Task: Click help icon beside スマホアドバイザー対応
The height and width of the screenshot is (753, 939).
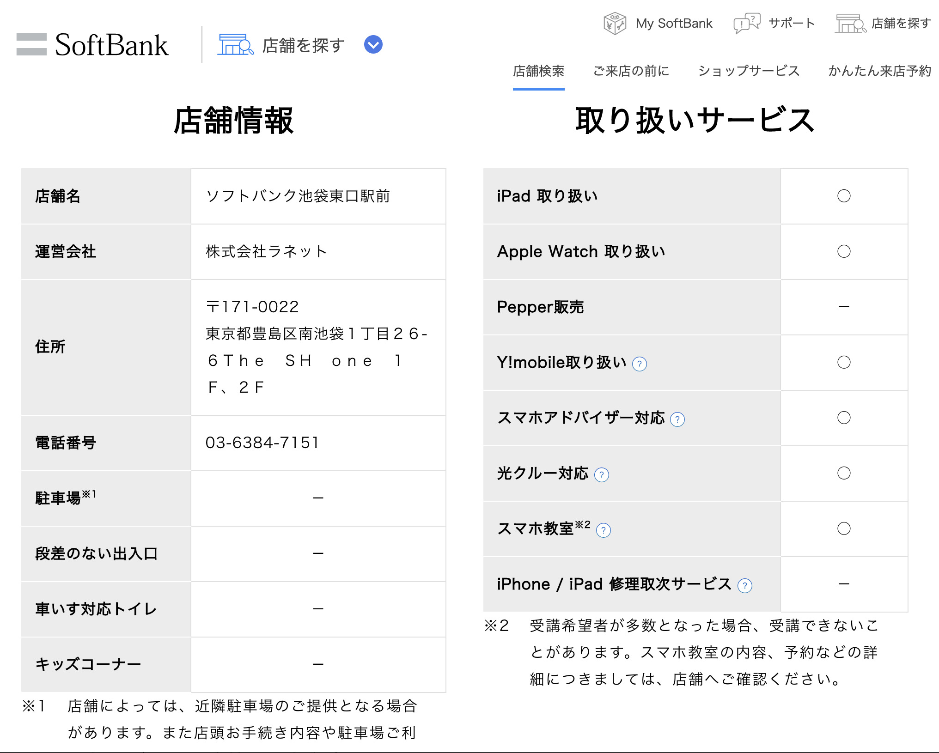Action: pyautogui.click(x=677, y=419)
